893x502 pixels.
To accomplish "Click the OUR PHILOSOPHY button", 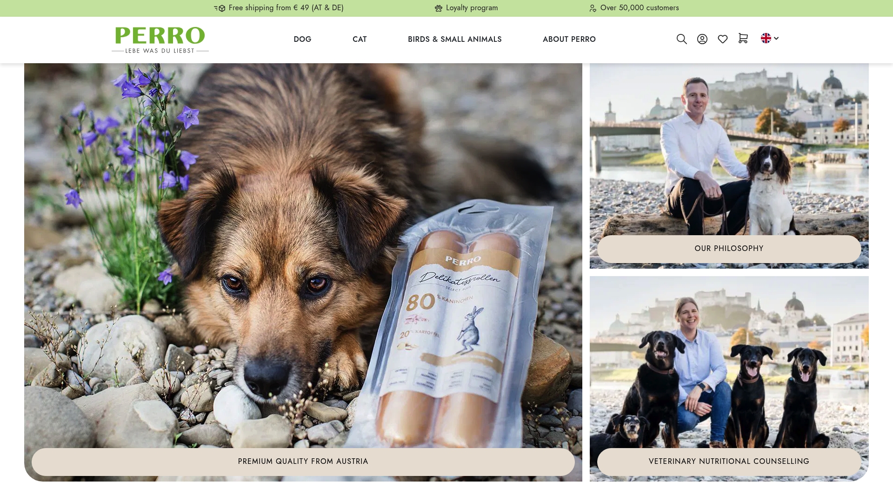I will tap(728, 249).
